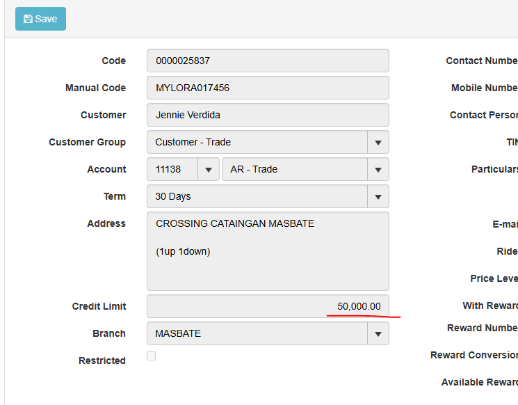
Task: Click the Mobile Number label
Action: (484, 88)
